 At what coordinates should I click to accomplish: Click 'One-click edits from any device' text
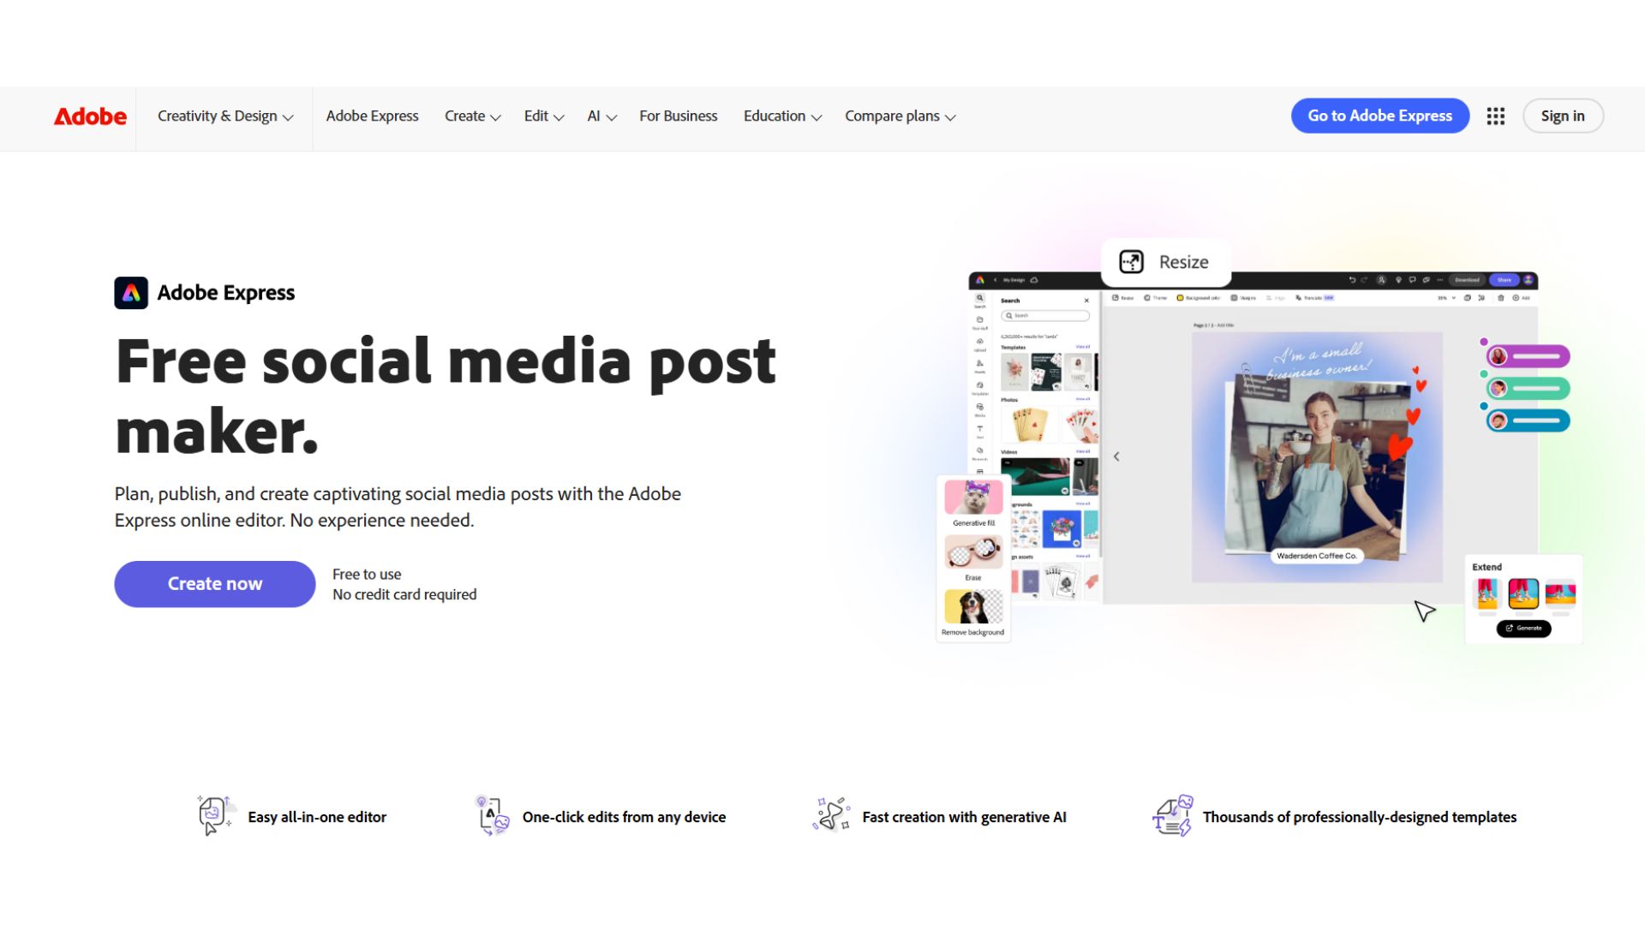pyautogui.click(x=624, y=817)
